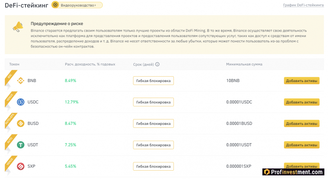Click the VENUS ribbon on USDC row
The height and width of the screenshot is (179, 328).
(x=10, y=98)
